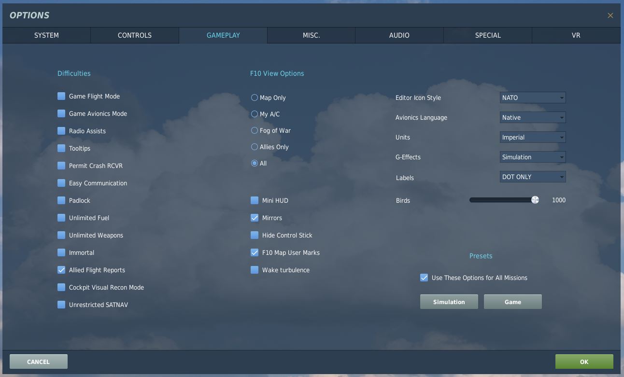Select Map Only radio button
This screenshot has height=377, width=624.
point(254,98)
